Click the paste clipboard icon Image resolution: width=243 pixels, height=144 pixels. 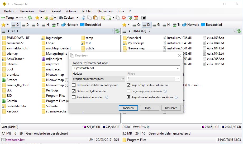96,18
